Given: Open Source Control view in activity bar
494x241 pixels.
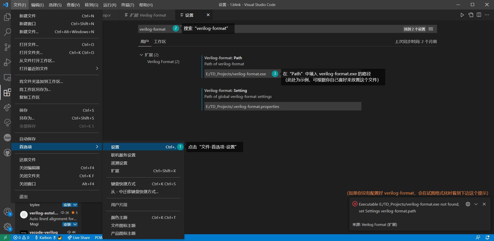Looking at the screenshot, I should click(x=7, y=47).
